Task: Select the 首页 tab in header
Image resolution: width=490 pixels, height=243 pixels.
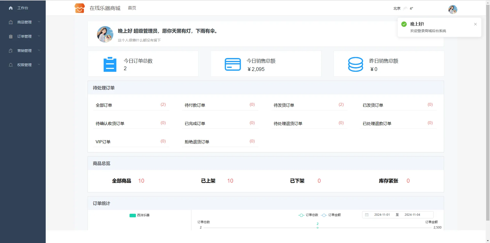Action: 132,8
